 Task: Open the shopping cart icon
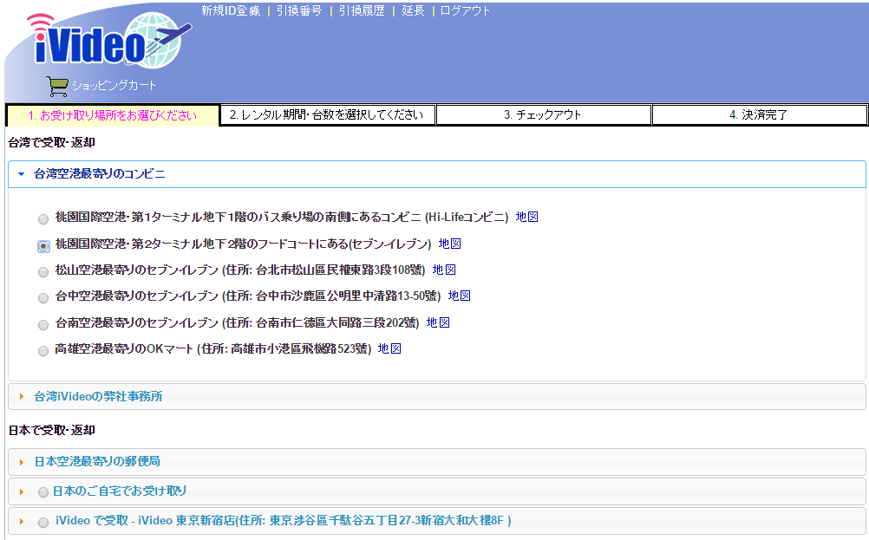[57, 86]
